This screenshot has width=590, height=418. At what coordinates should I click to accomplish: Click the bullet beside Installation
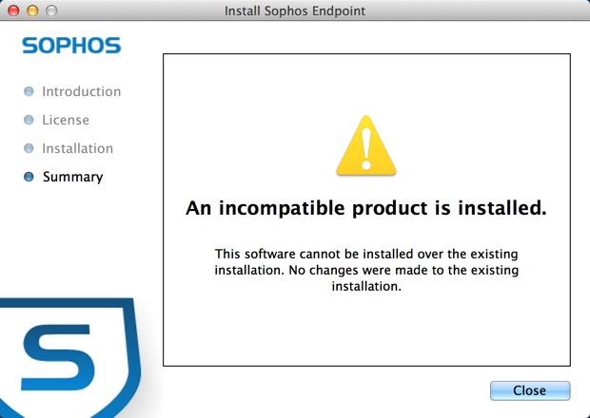click(x=29, y=148)
